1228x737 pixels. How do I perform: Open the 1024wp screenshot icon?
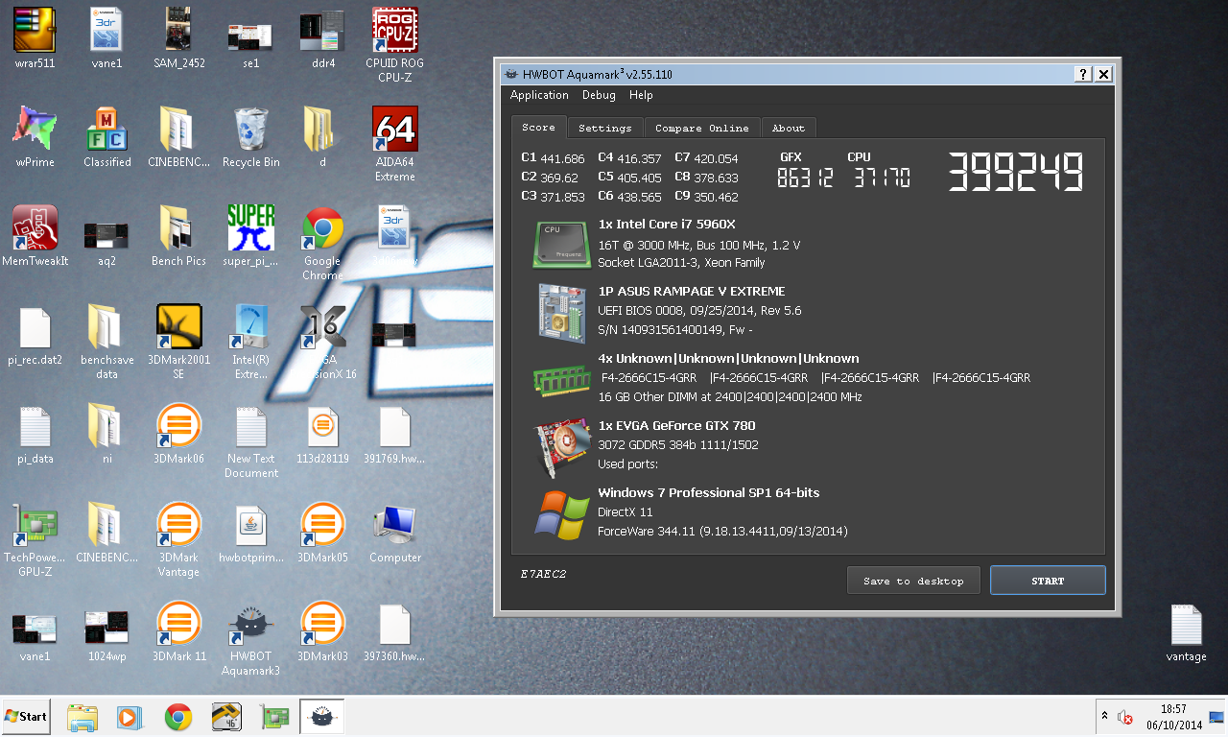106,627
